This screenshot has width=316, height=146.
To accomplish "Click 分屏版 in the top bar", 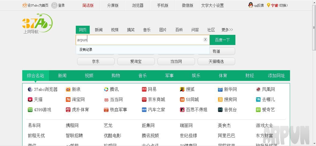I will tap(113, 5).
